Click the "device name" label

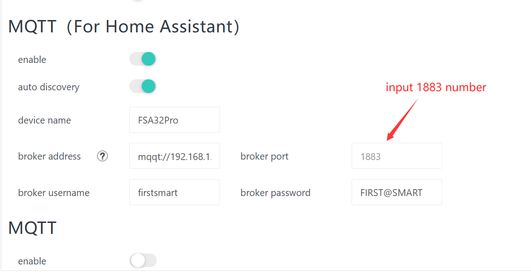pos(45,120)
